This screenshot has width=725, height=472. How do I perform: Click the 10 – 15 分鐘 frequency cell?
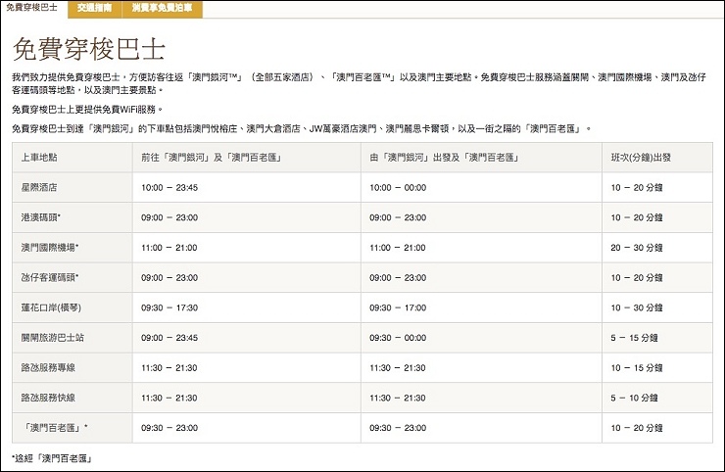point(637,368)
